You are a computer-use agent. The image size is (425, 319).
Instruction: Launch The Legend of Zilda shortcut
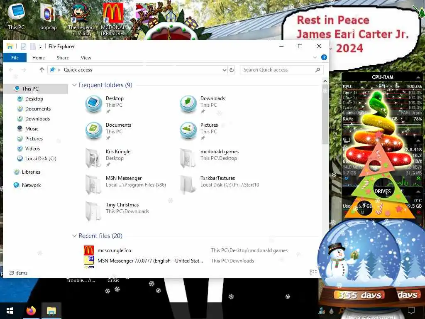81,19
